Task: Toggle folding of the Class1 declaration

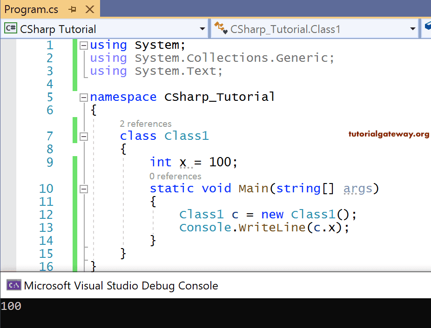Action: coord(84,136)
